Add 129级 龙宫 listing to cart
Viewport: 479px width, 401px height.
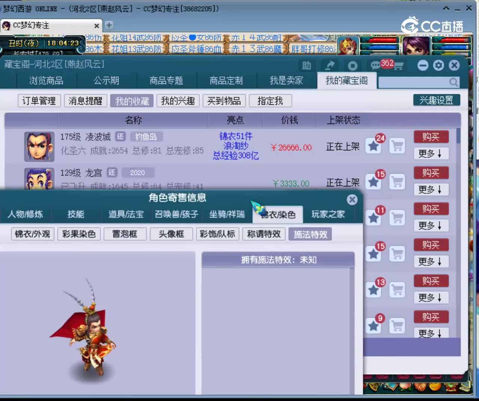397,182
